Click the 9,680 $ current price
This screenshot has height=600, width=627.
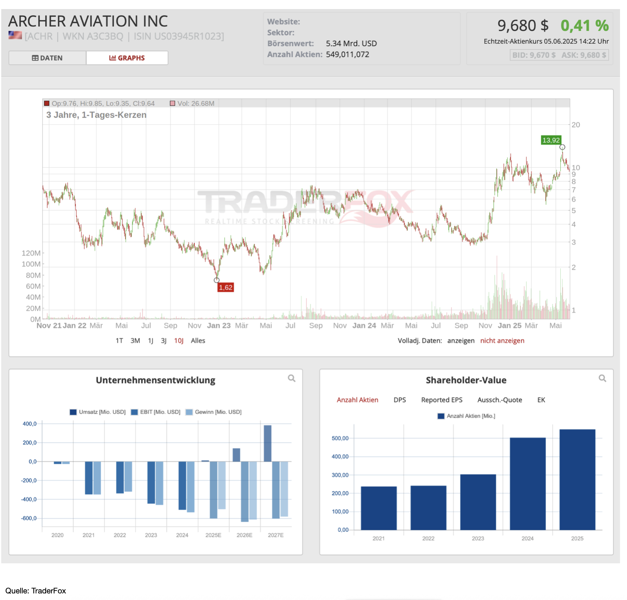523,26
